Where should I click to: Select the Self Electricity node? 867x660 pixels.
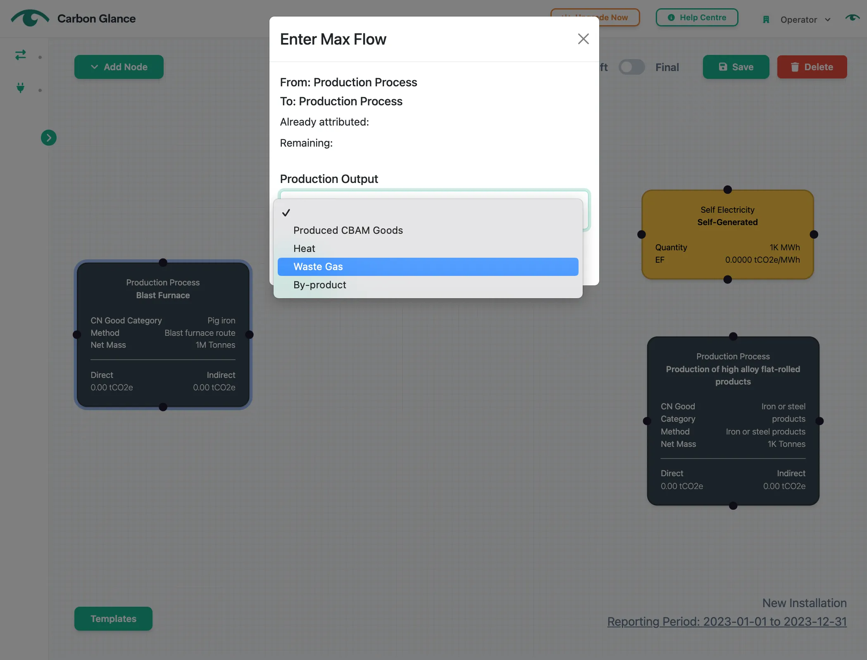727,234
